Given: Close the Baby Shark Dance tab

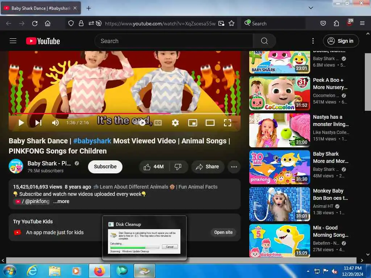Looking at the screenshot, I should tap(75, 8).
